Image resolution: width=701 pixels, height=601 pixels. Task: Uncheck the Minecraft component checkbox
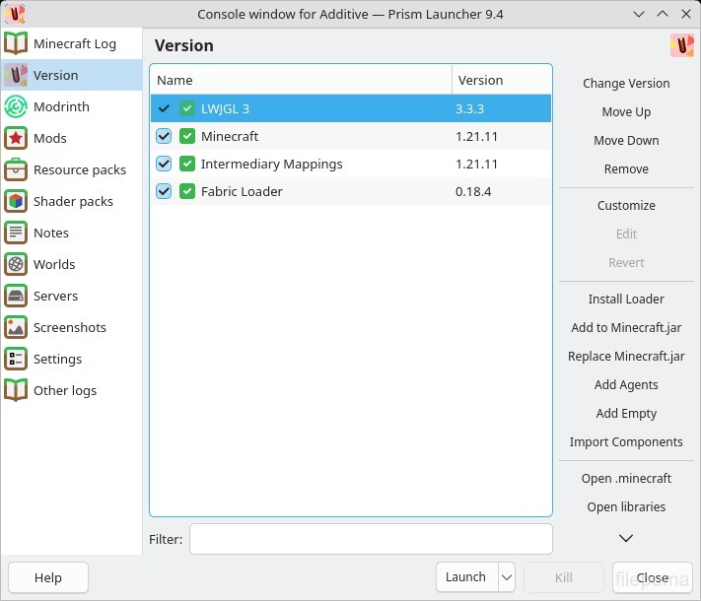(x=164, y=136)
